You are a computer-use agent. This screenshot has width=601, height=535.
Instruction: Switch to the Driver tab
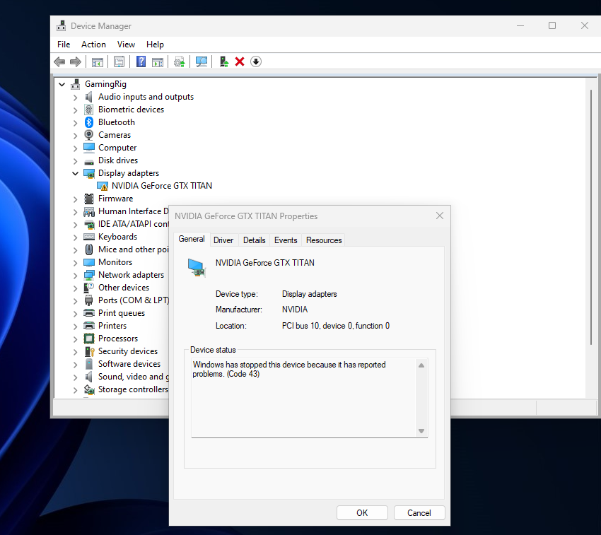pos(223,240)
